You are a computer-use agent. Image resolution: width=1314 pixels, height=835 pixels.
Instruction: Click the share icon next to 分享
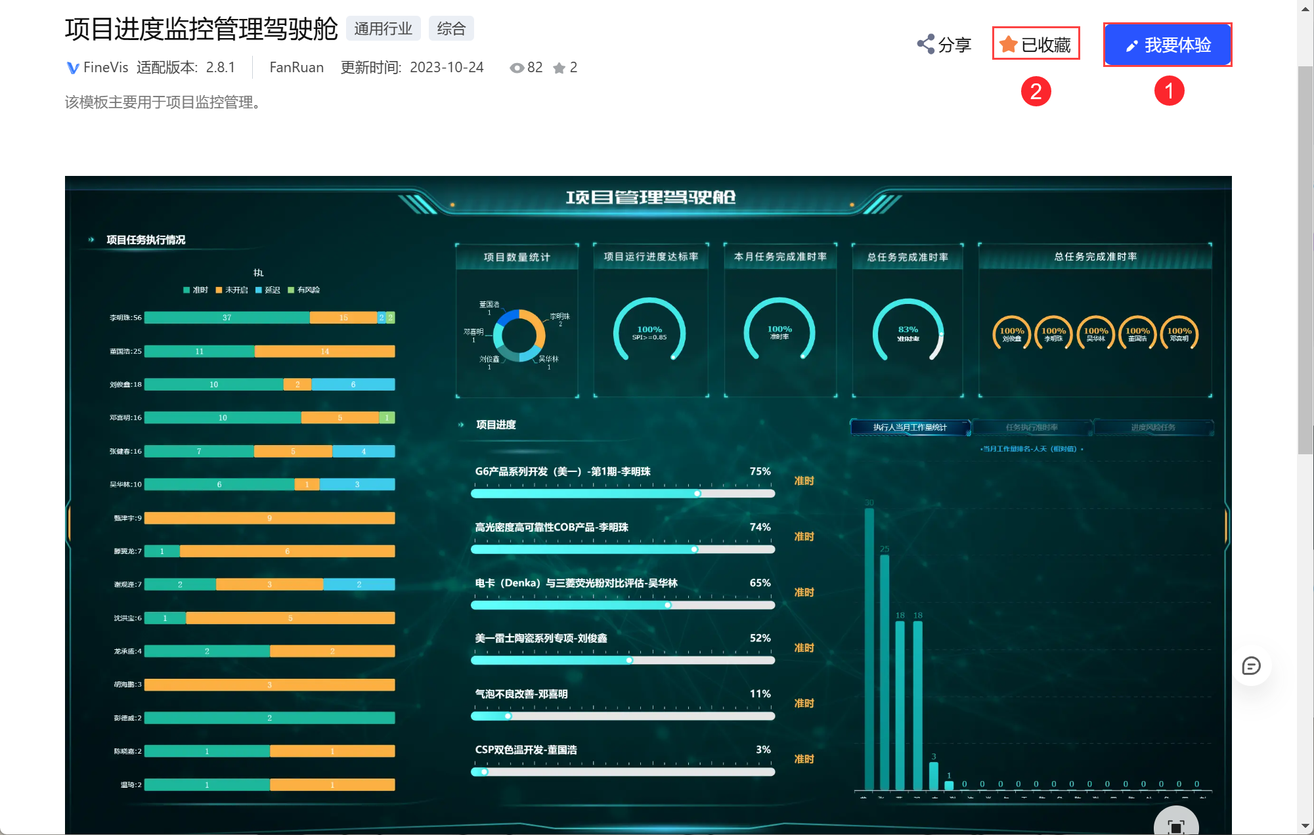click(x=926, y=45)
